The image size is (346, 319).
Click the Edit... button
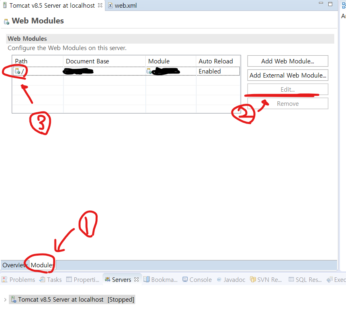[x=287, y=89]
